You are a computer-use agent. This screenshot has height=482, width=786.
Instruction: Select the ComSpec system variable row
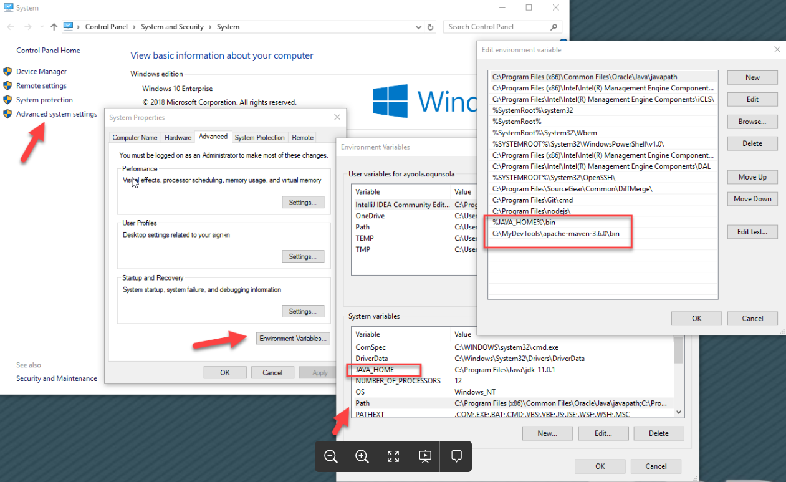pos(512,347)
